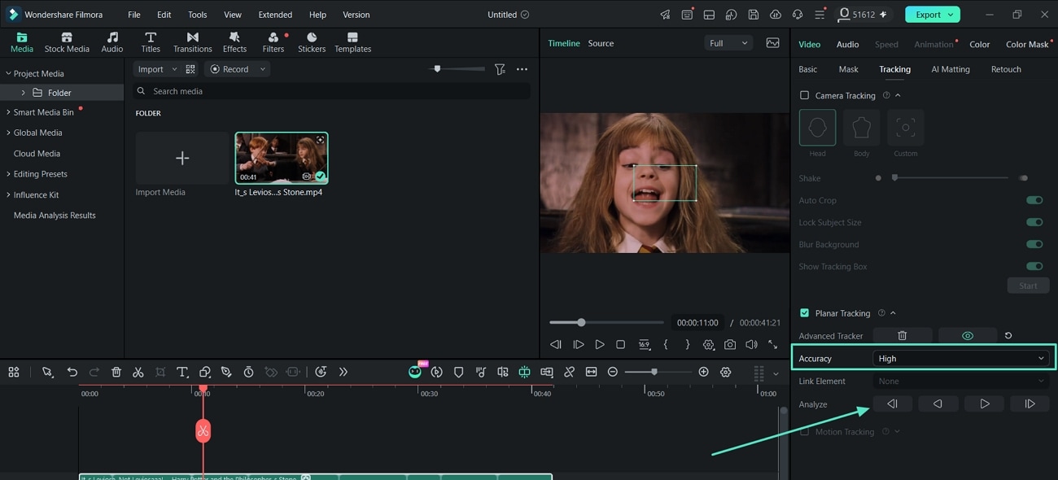Switch preview to Source view
The height and width of the screenshot is (480, 1058).
pyautogui.click(x=601, y=43)
